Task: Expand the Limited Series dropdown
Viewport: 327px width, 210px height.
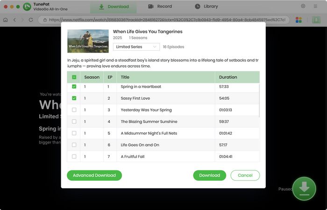Action: point(136,47)
